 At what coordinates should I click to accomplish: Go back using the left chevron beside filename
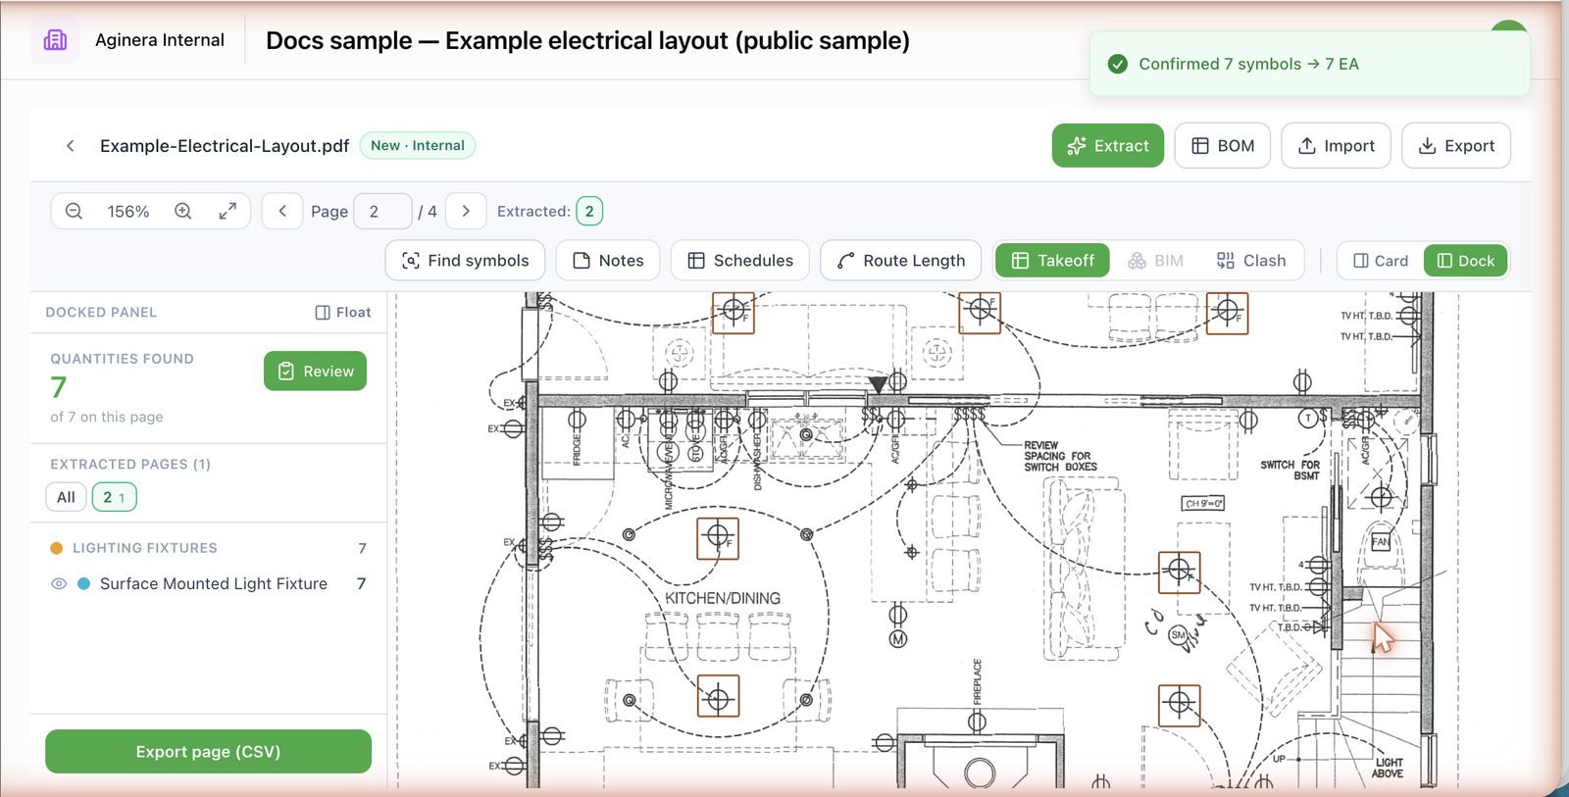point(71,146)
